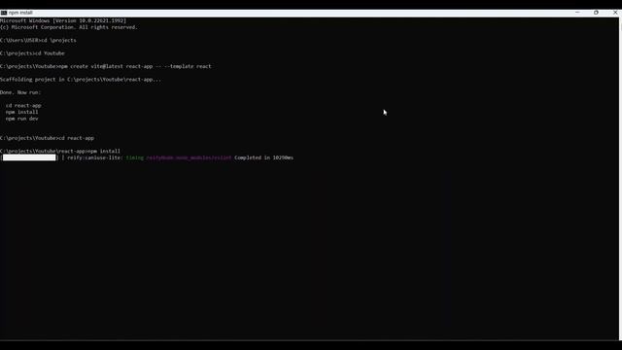Click the 'npm create vite@latest' command line

pos(106,66)
